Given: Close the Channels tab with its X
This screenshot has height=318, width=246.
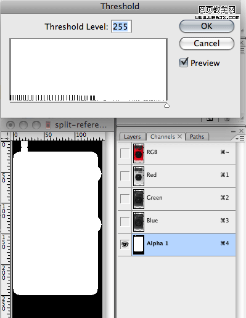Looking at the screenshot, I should click(x=180, y=136).
